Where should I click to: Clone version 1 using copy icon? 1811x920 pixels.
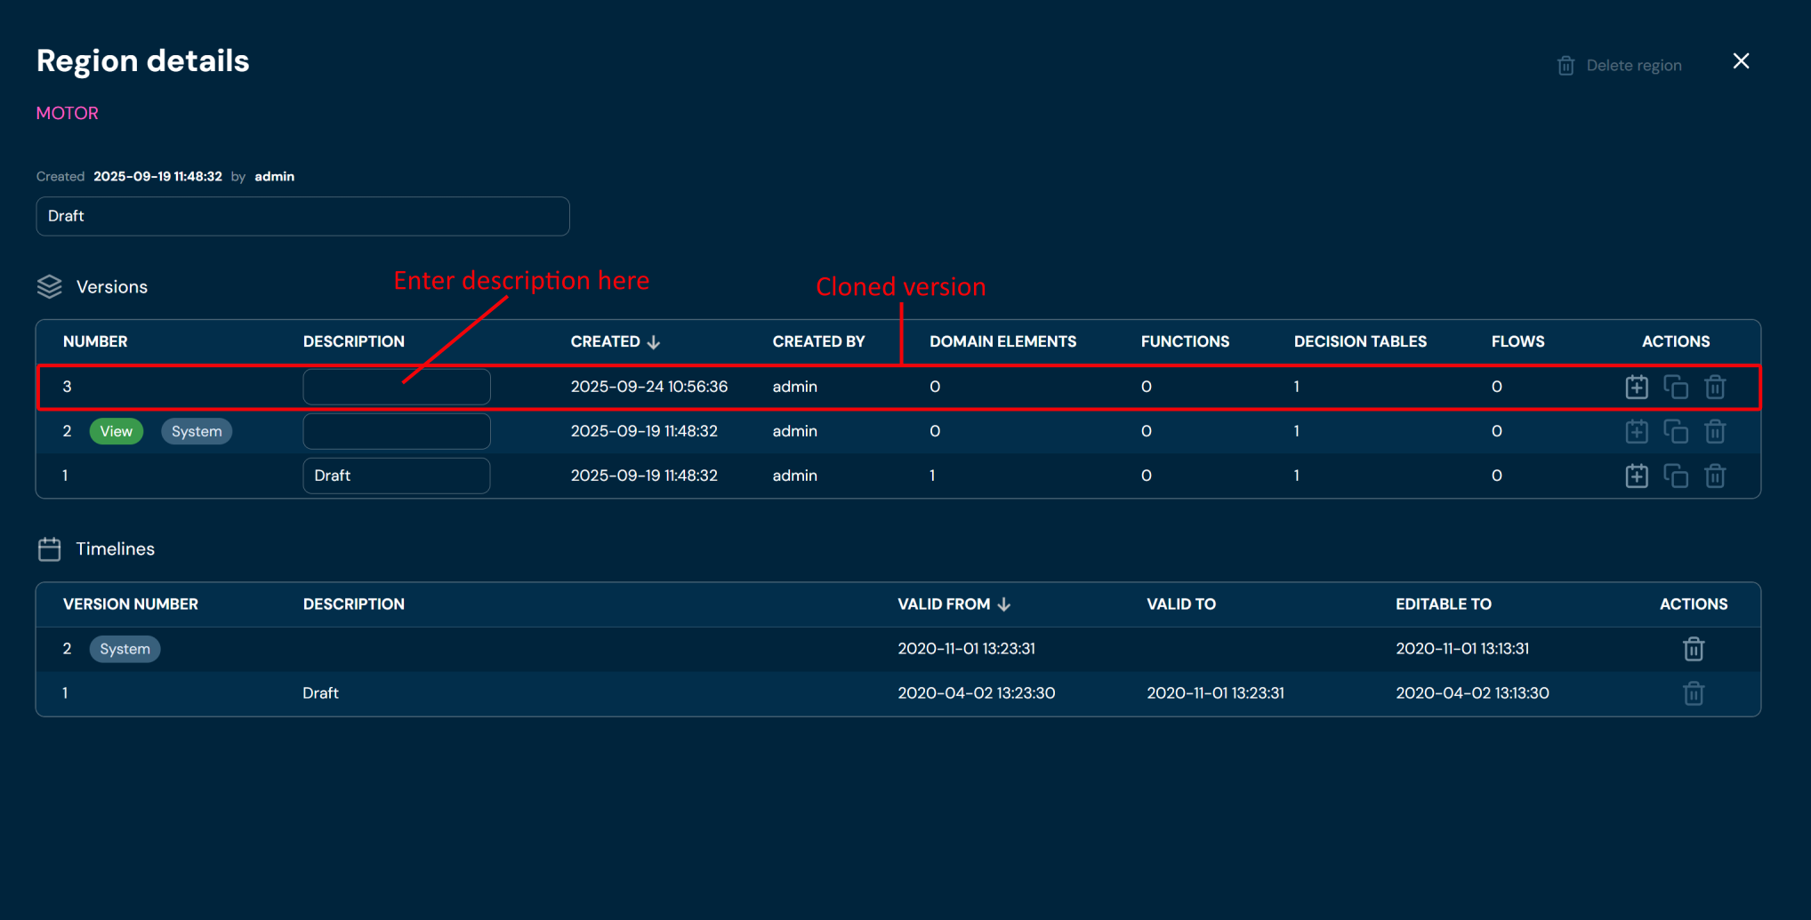pos(1676,476)
